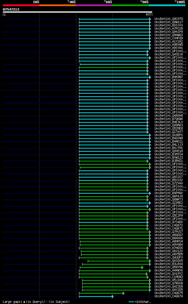The width and height of the screenshot is (188, 304).
Task: Choose the UniRef100_B4JTM1 entry
Action: click(x=169, y=148)
